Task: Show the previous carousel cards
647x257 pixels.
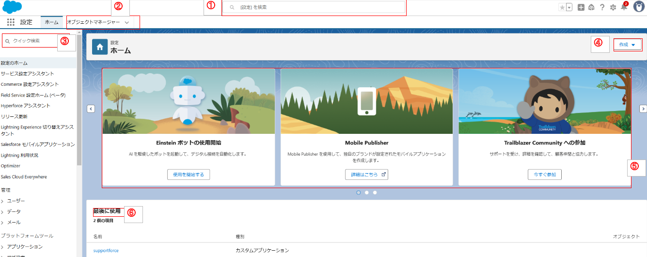Action: point(91,109)
